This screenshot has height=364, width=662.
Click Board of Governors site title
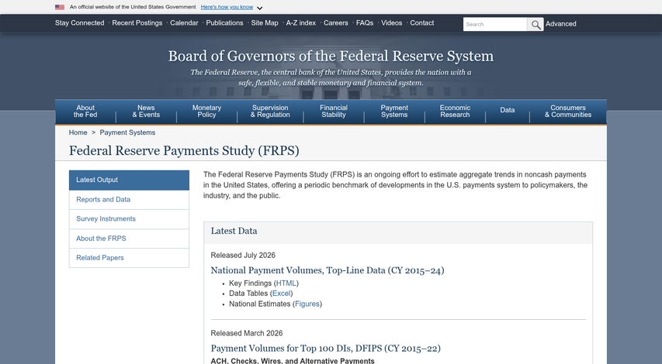[x=331, y=56]
